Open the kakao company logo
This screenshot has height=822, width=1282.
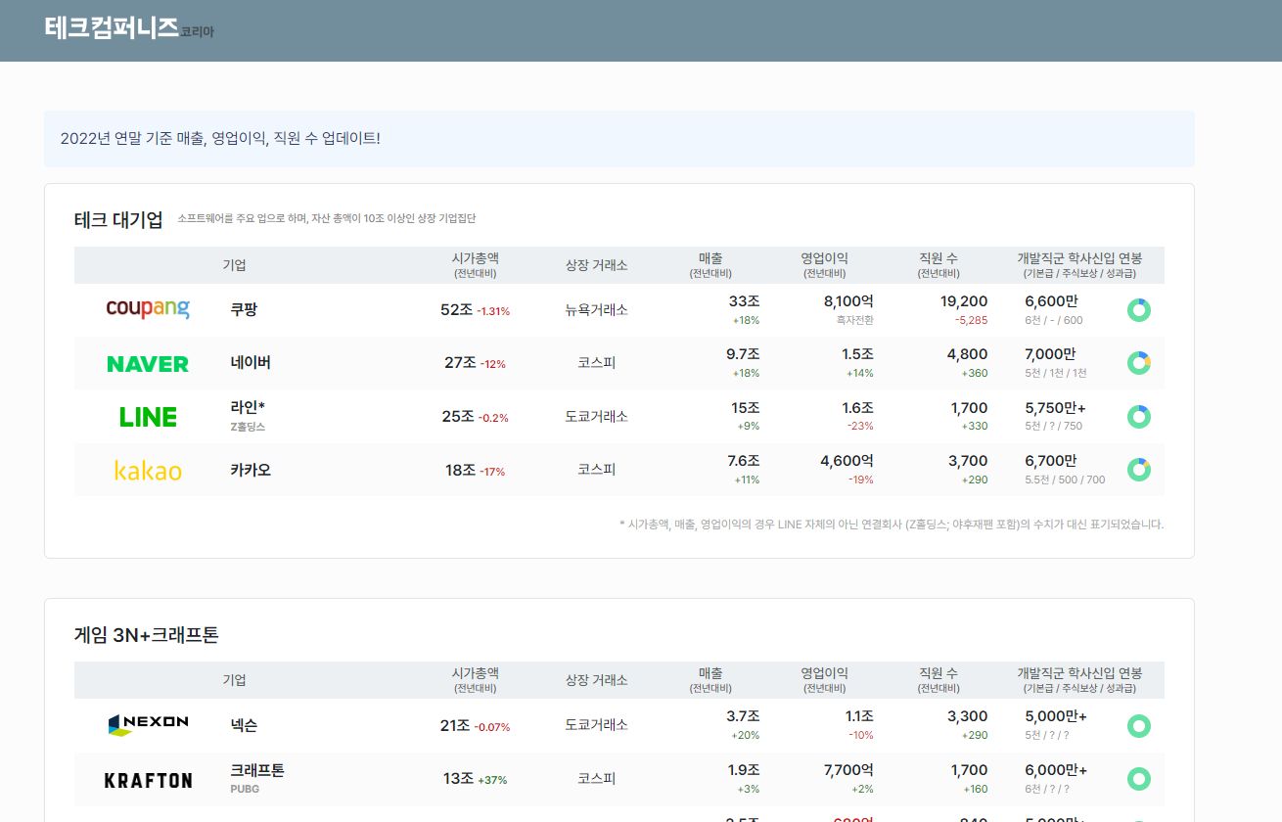(x=148, y=470)
